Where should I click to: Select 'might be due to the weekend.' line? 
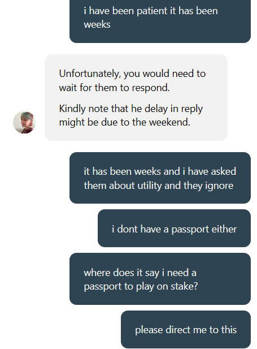(x=124, y=122)
